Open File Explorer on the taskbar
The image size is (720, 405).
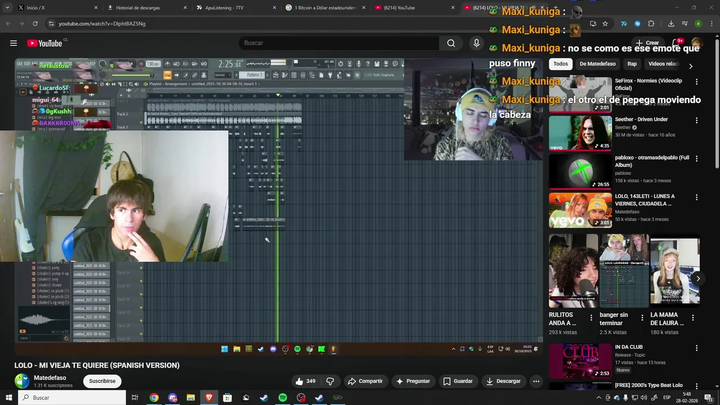point(191,398)
